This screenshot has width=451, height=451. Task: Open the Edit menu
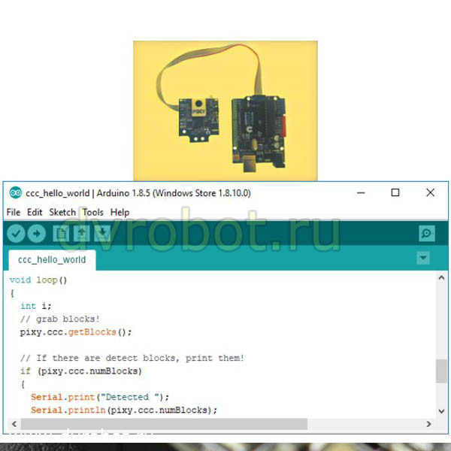[35, 212]
